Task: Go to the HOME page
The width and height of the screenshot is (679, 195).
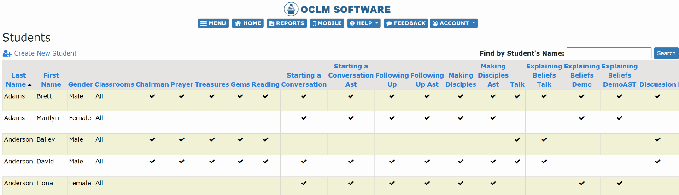Action: 247,23
